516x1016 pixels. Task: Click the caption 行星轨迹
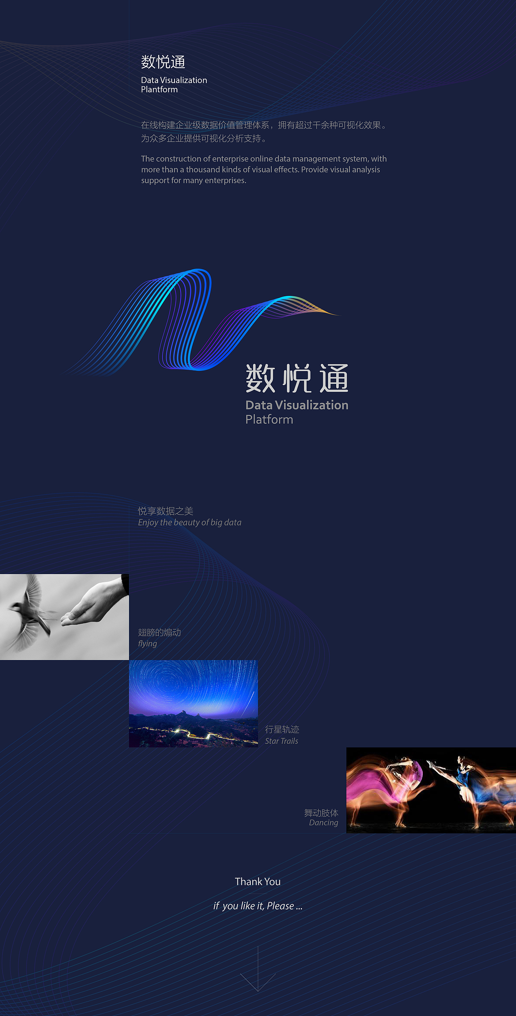(x=282, y=729)
